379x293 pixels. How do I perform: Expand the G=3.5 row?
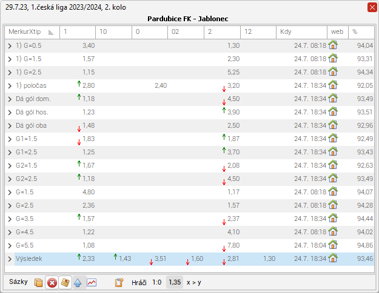(10, 219)
